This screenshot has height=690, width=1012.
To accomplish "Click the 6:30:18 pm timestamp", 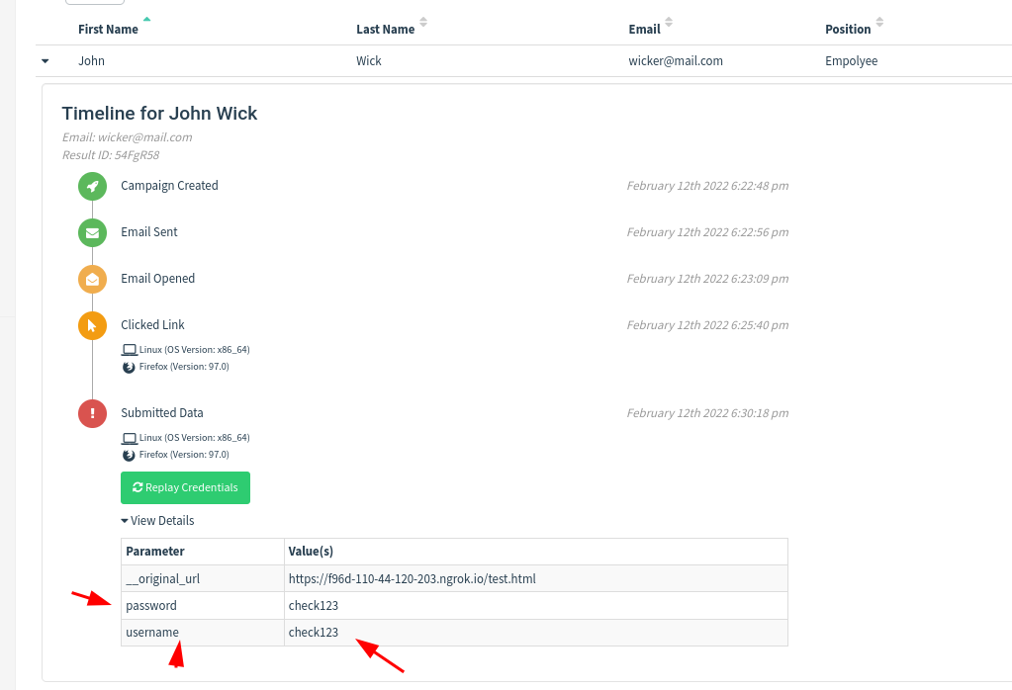I will (x=707, y=412).
